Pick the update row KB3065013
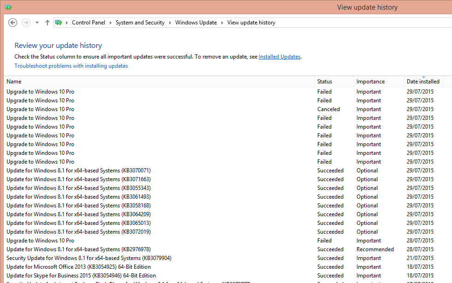The width and height of the screenshot is (452, 283). [x=223, y=223]
